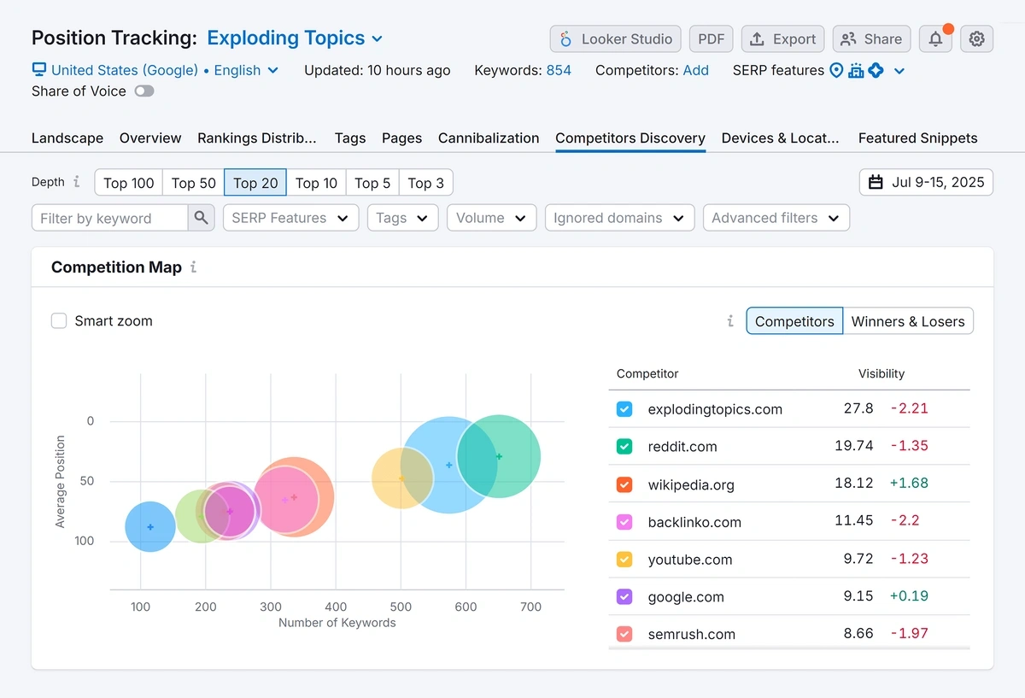
Task: Select Top 3 depth
Action: (x=425, y=182)
